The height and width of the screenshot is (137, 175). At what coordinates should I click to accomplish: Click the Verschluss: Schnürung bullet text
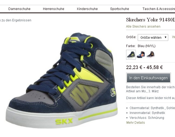click(147, 118)
